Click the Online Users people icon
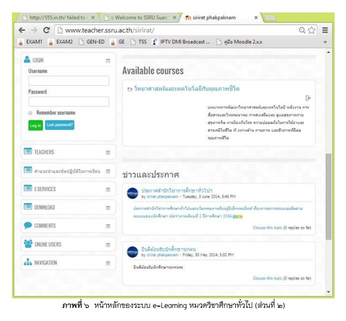The image size is (346, 321). coord(28,244)
